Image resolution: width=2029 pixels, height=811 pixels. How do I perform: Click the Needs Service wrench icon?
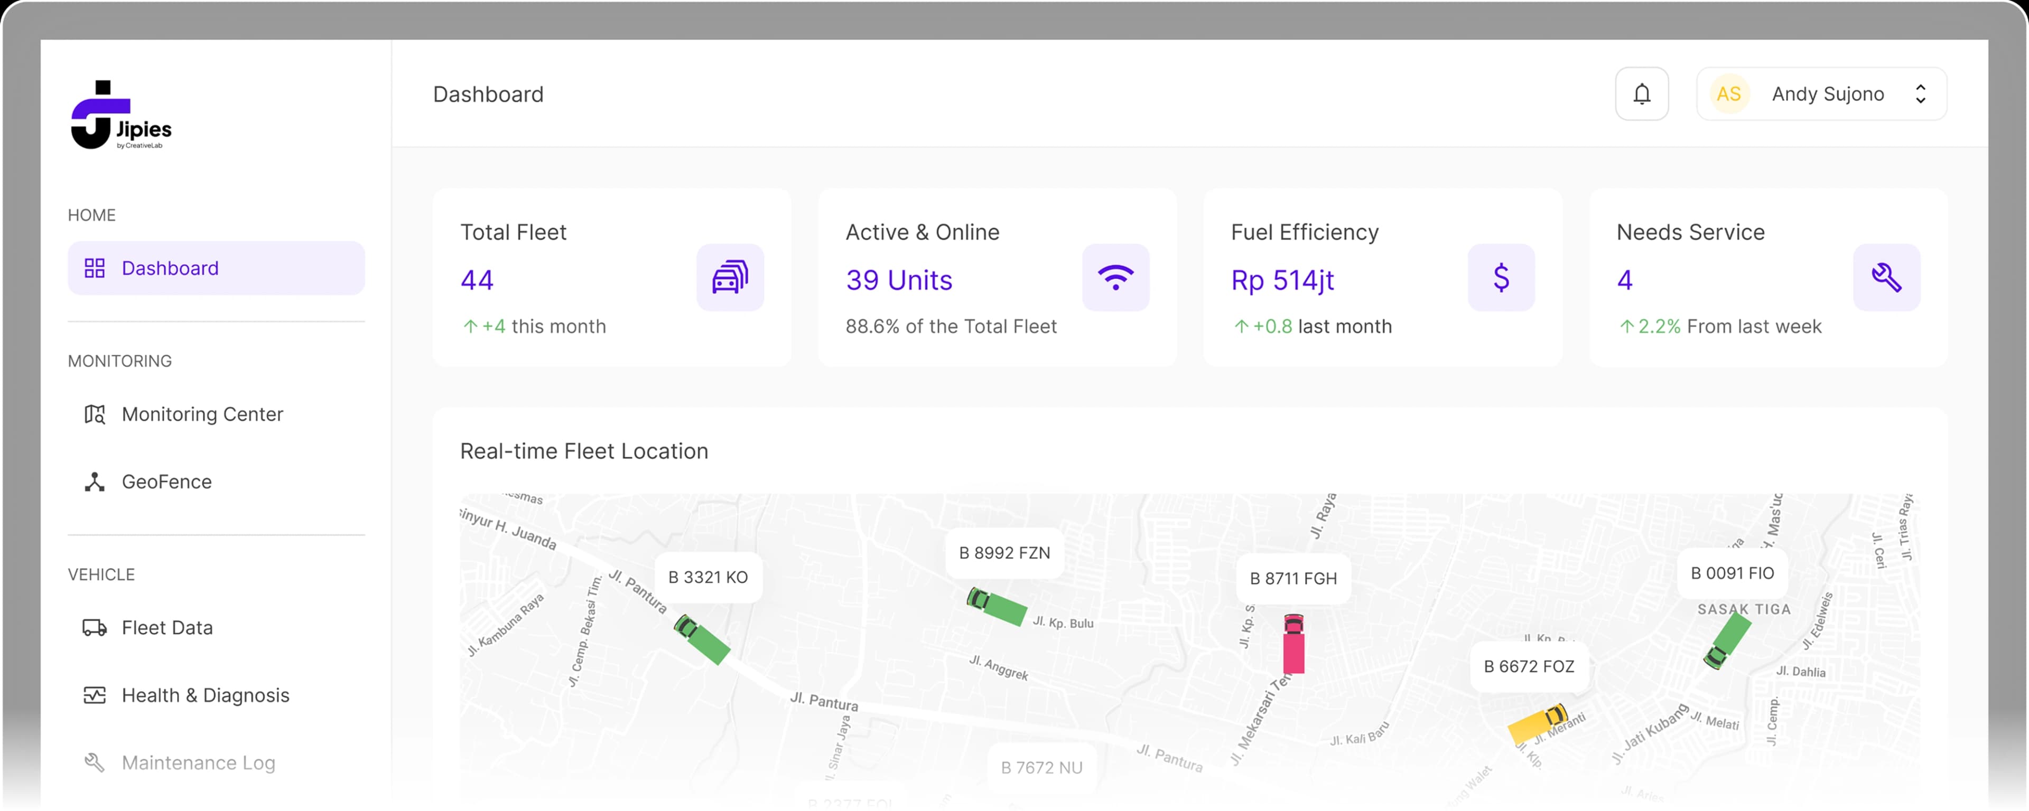pyautogui.click(x=1886, y=277)
